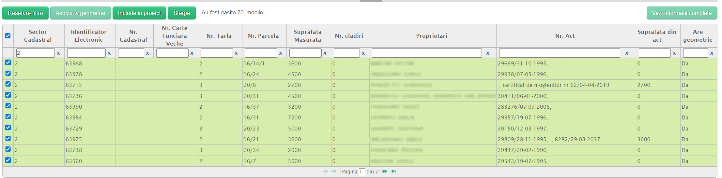Clear the Sector Cadastral filter
Screen dimensions: 722x178
tap(58, 53)
